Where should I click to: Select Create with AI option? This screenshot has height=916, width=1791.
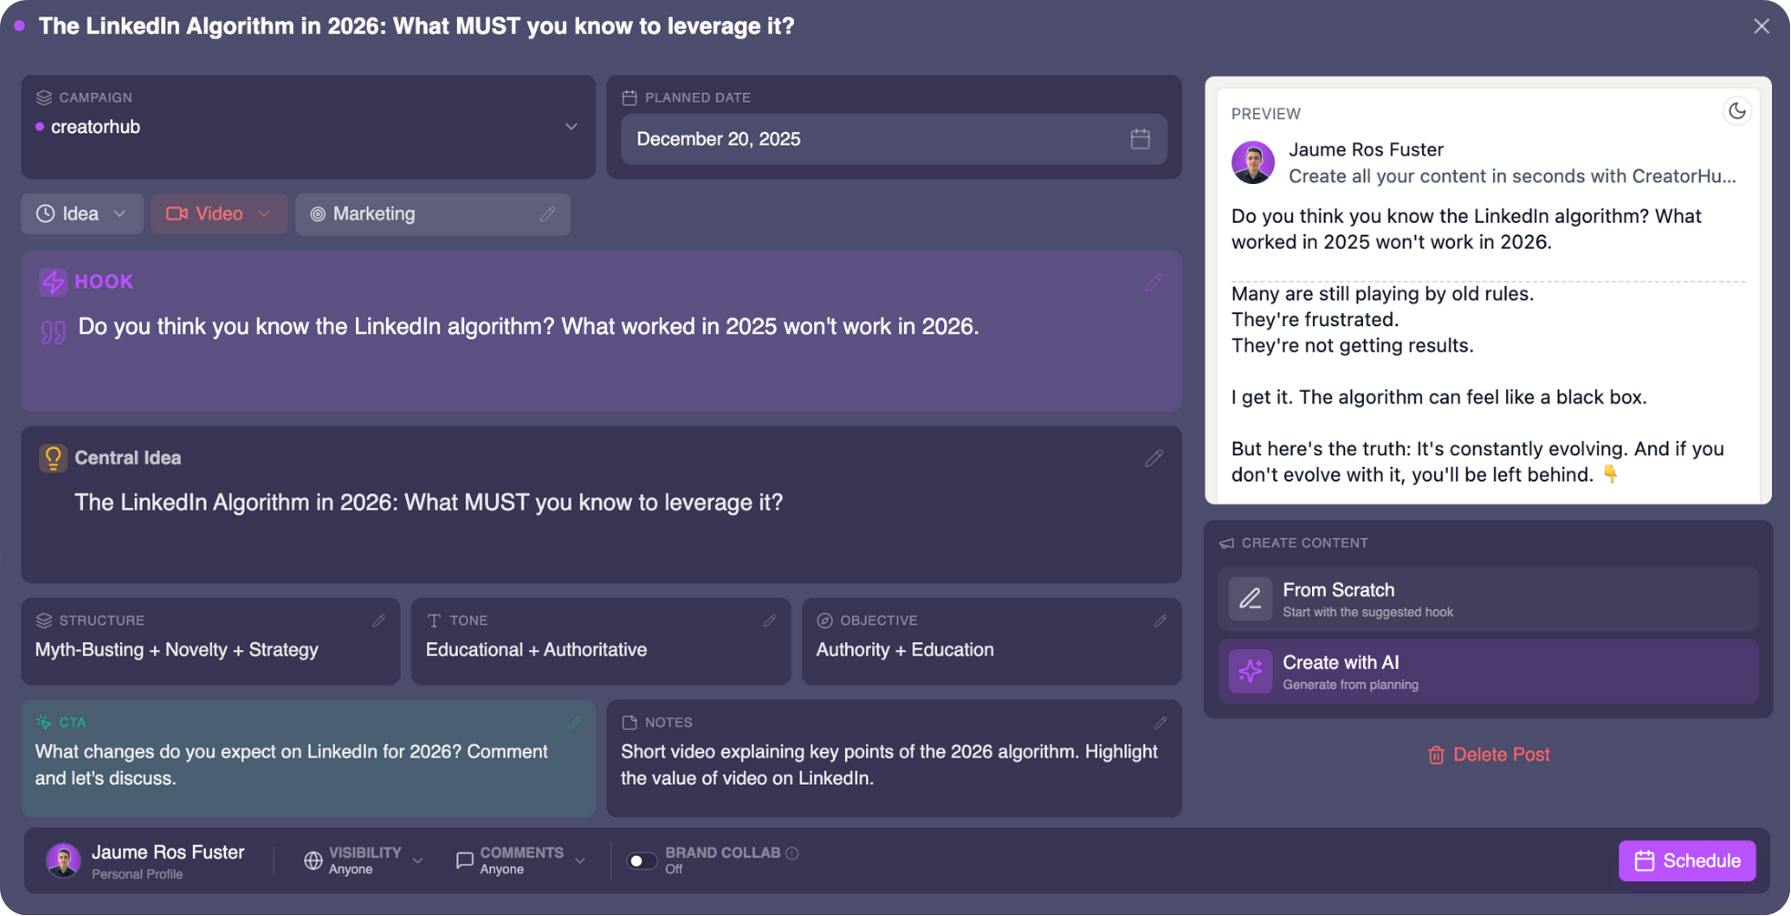1487,672
